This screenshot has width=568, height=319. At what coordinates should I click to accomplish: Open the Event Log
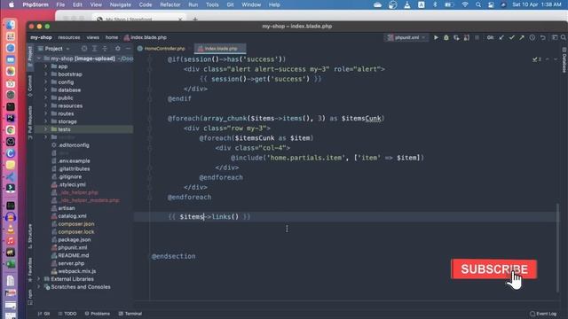(543, 314)
